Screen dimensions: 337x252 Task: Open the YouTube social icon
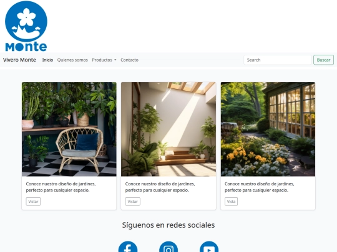(209, 248)
